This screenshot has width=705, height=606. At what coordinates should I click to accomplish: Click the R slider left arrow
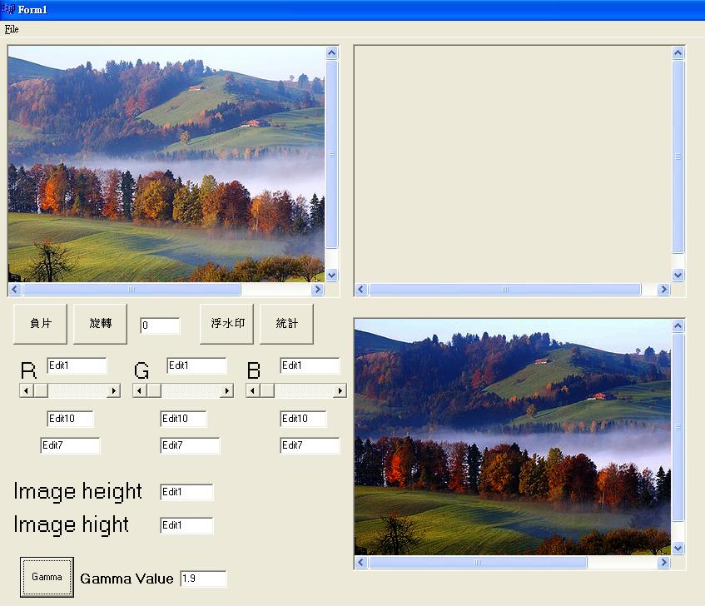(27, 390)
